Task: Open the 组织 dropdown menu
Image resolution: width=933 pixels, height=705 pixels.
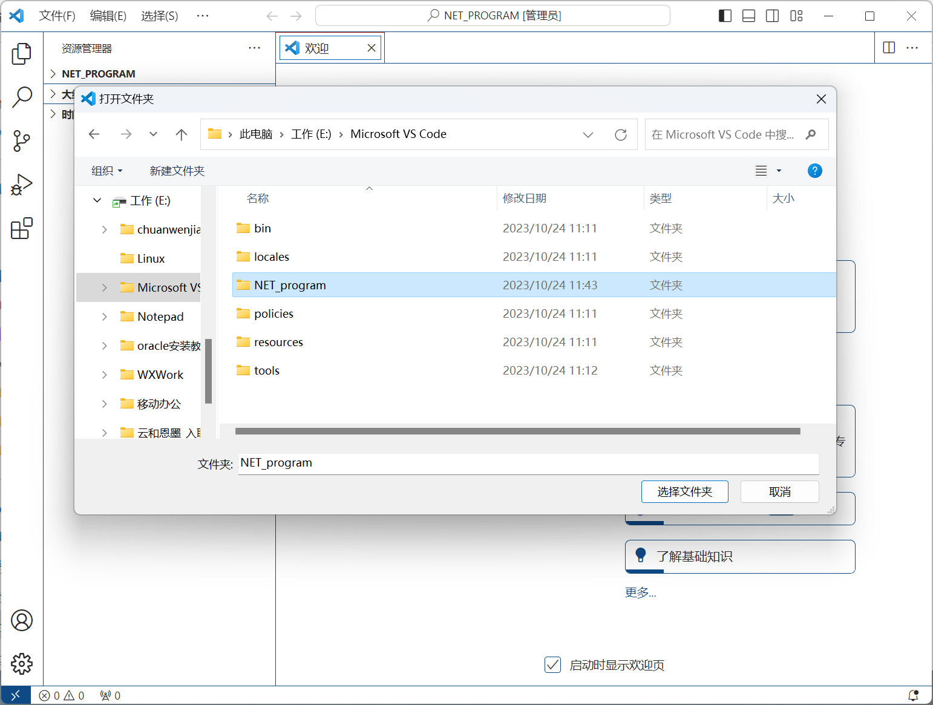Action: coord(107,171)
